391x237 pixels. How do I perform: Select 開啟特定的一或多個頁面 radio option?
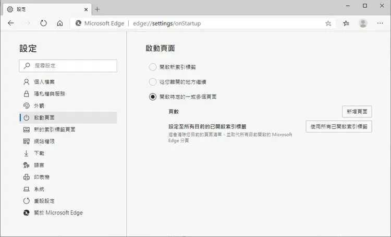tap(153, 97)
